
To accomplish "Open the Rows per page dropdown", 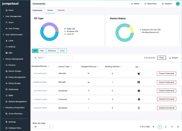I will (43, 127).
